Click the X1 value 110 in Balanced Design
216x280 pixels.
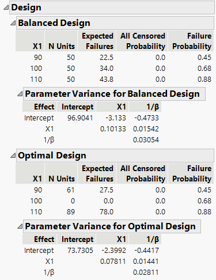36,80
